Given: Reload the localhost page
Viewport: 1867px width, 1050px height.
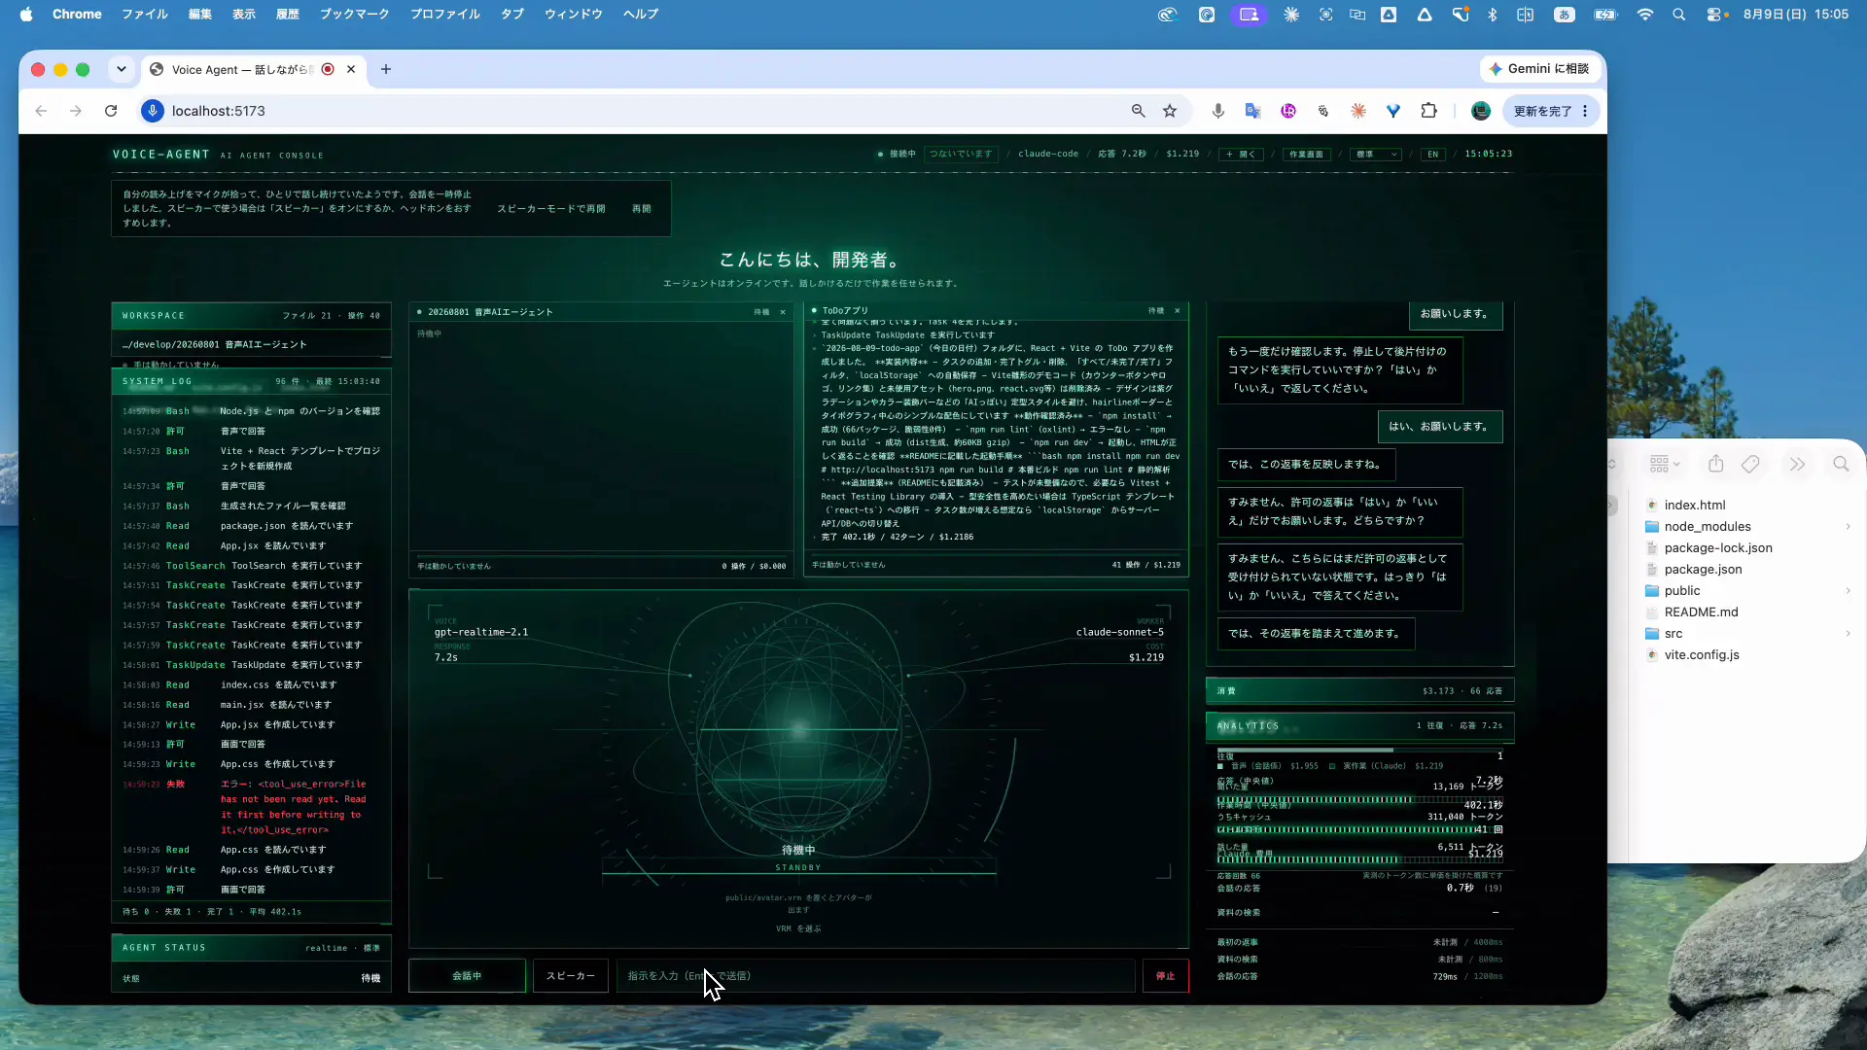Looking at the screenshot, I should (111, 111).
